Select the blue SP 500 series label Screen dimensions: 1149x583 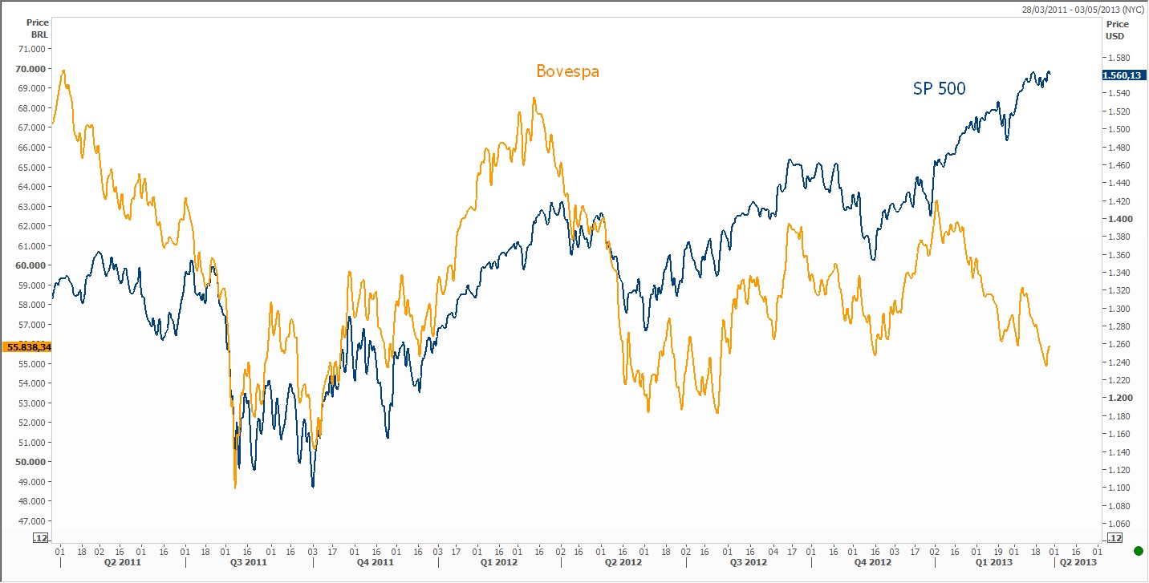pos(939,89)
